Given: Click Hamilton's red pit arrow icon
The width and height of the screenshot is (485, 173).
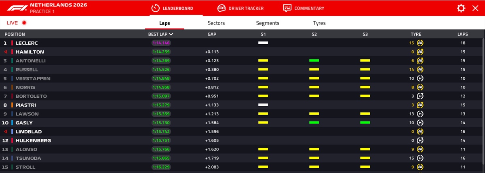Looking at the screenshot, I should pos(5,51).
